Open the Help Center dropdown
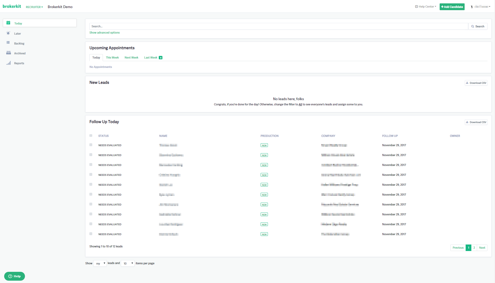This screenshot has height=283, width=495. 426,7
